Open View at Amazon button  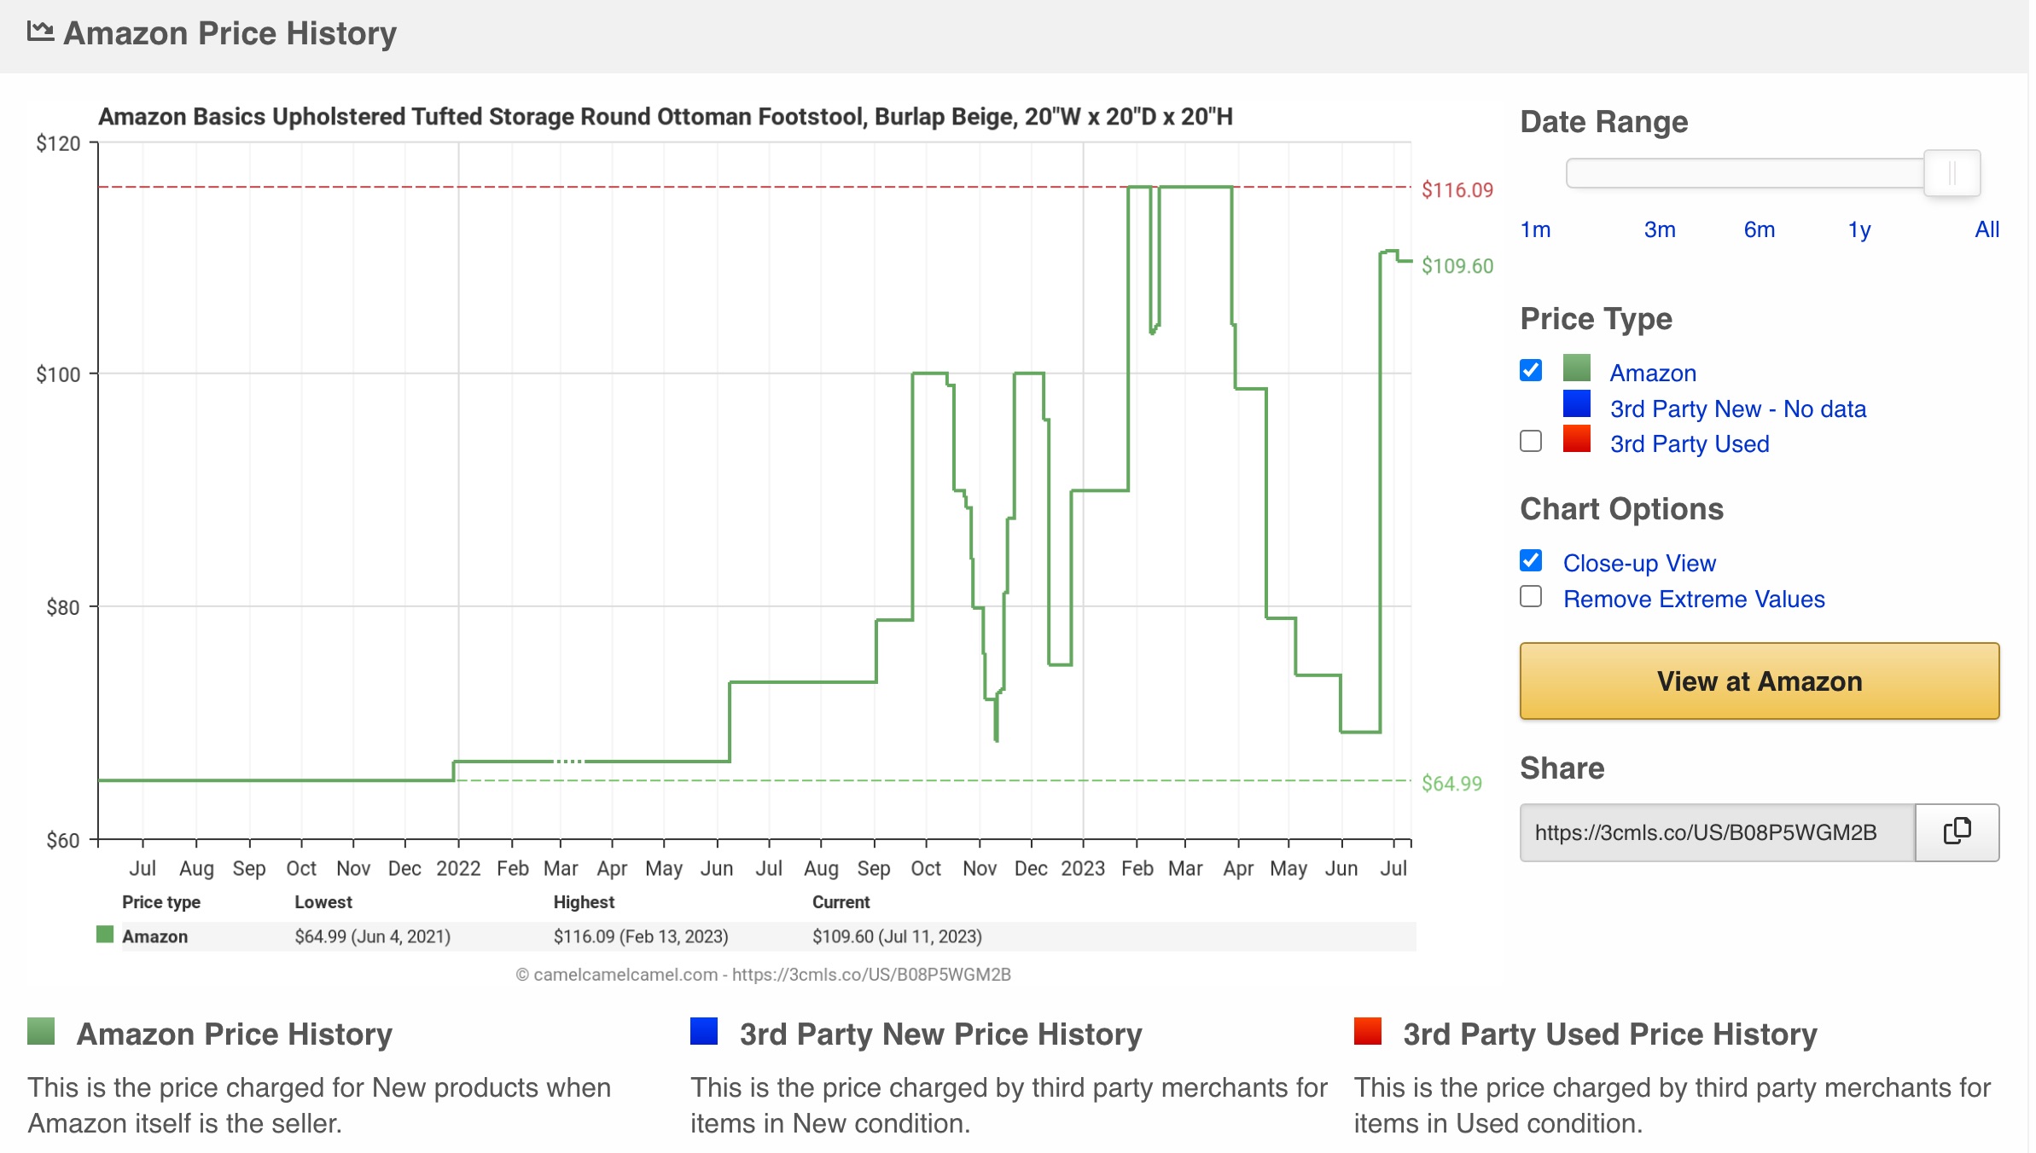coord(1759,681)
